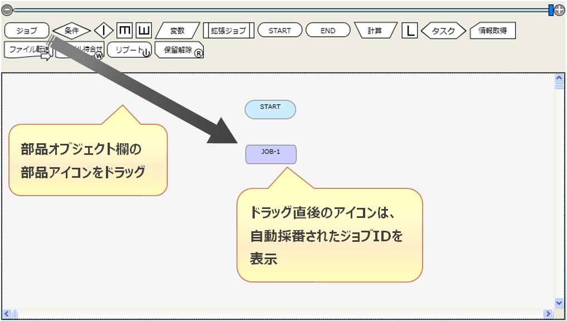
Task: Select the タスク part icon
Action: pos(443,31)
